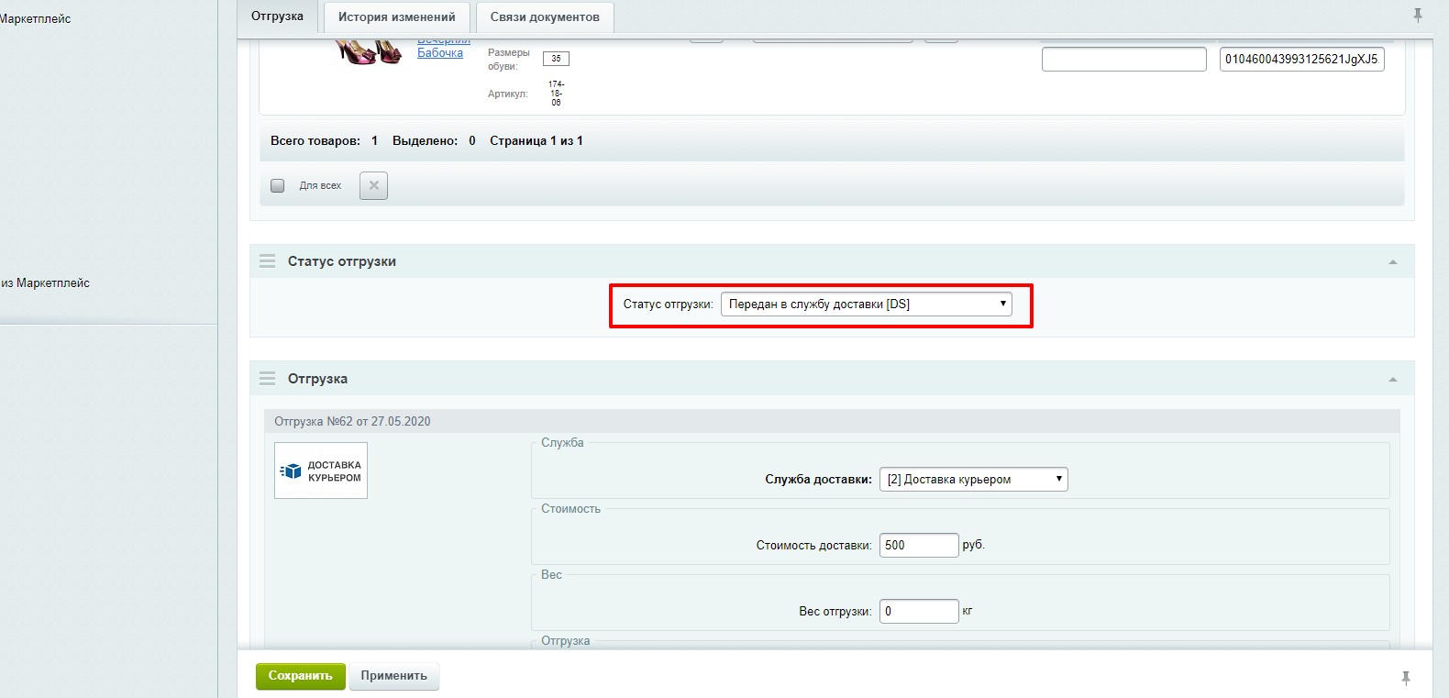Collapse the Отгрузка section
1449x698 pixels.
point(1393,380)
